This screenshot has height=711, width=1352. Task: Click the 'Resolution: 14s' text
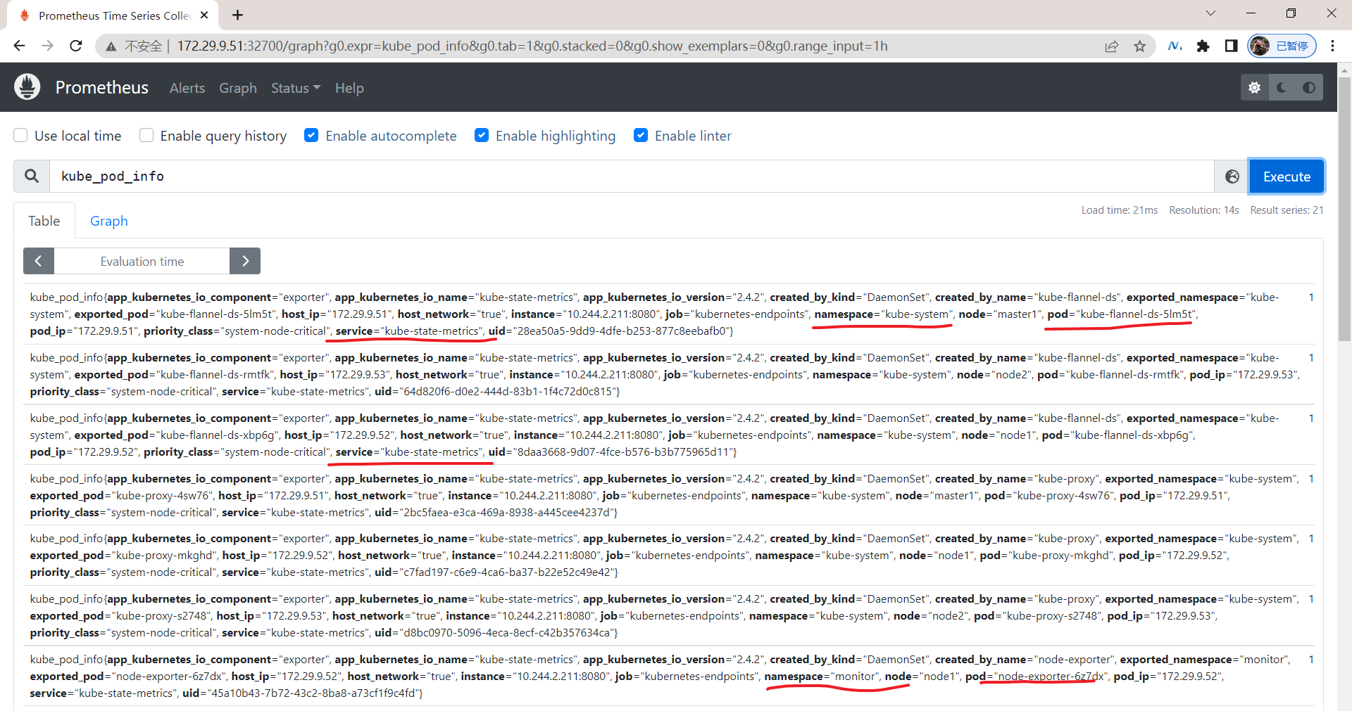pyautogui.click(x=1204, y=210)
